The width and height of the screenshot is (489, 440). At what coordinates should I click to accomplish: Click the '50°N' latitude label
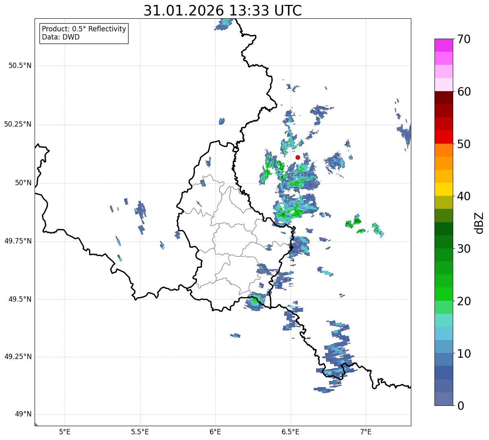[x=23, y=183]
